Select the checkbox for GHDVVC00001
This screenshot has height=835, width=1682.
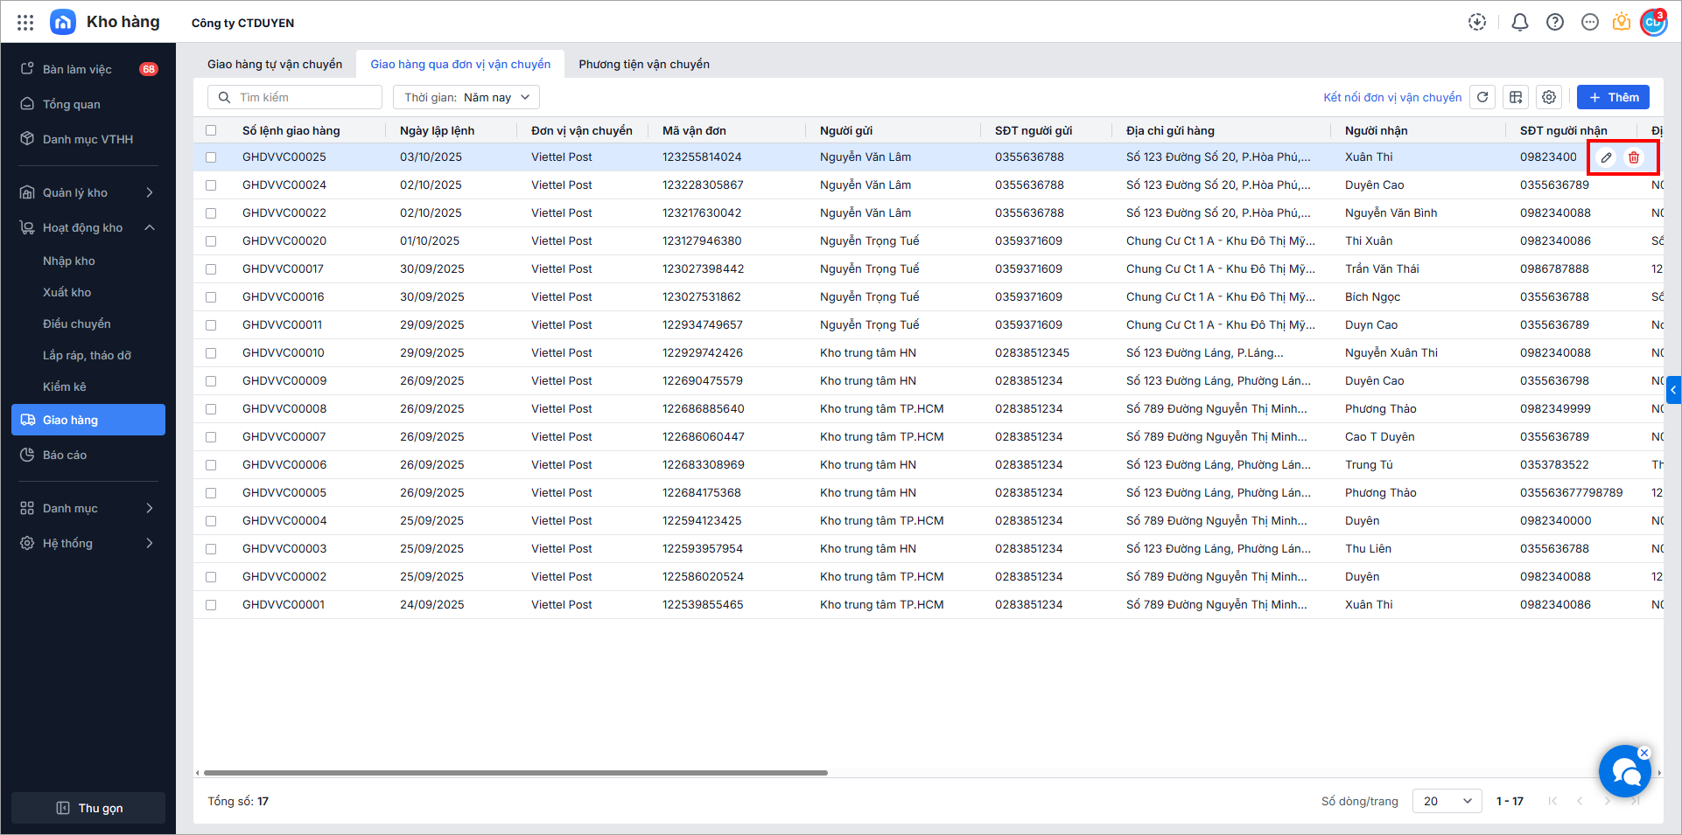coord(211,605)
